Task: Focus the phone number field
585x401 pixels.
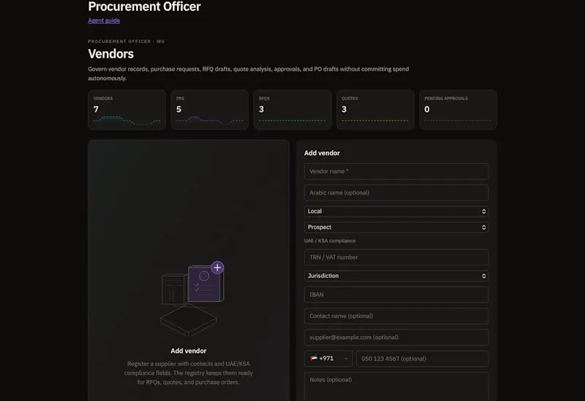Action: 423,359
